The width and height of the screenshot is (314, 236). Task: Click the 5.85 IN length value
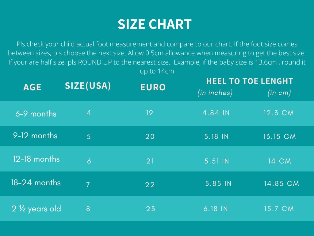click(x=218, y=184)
